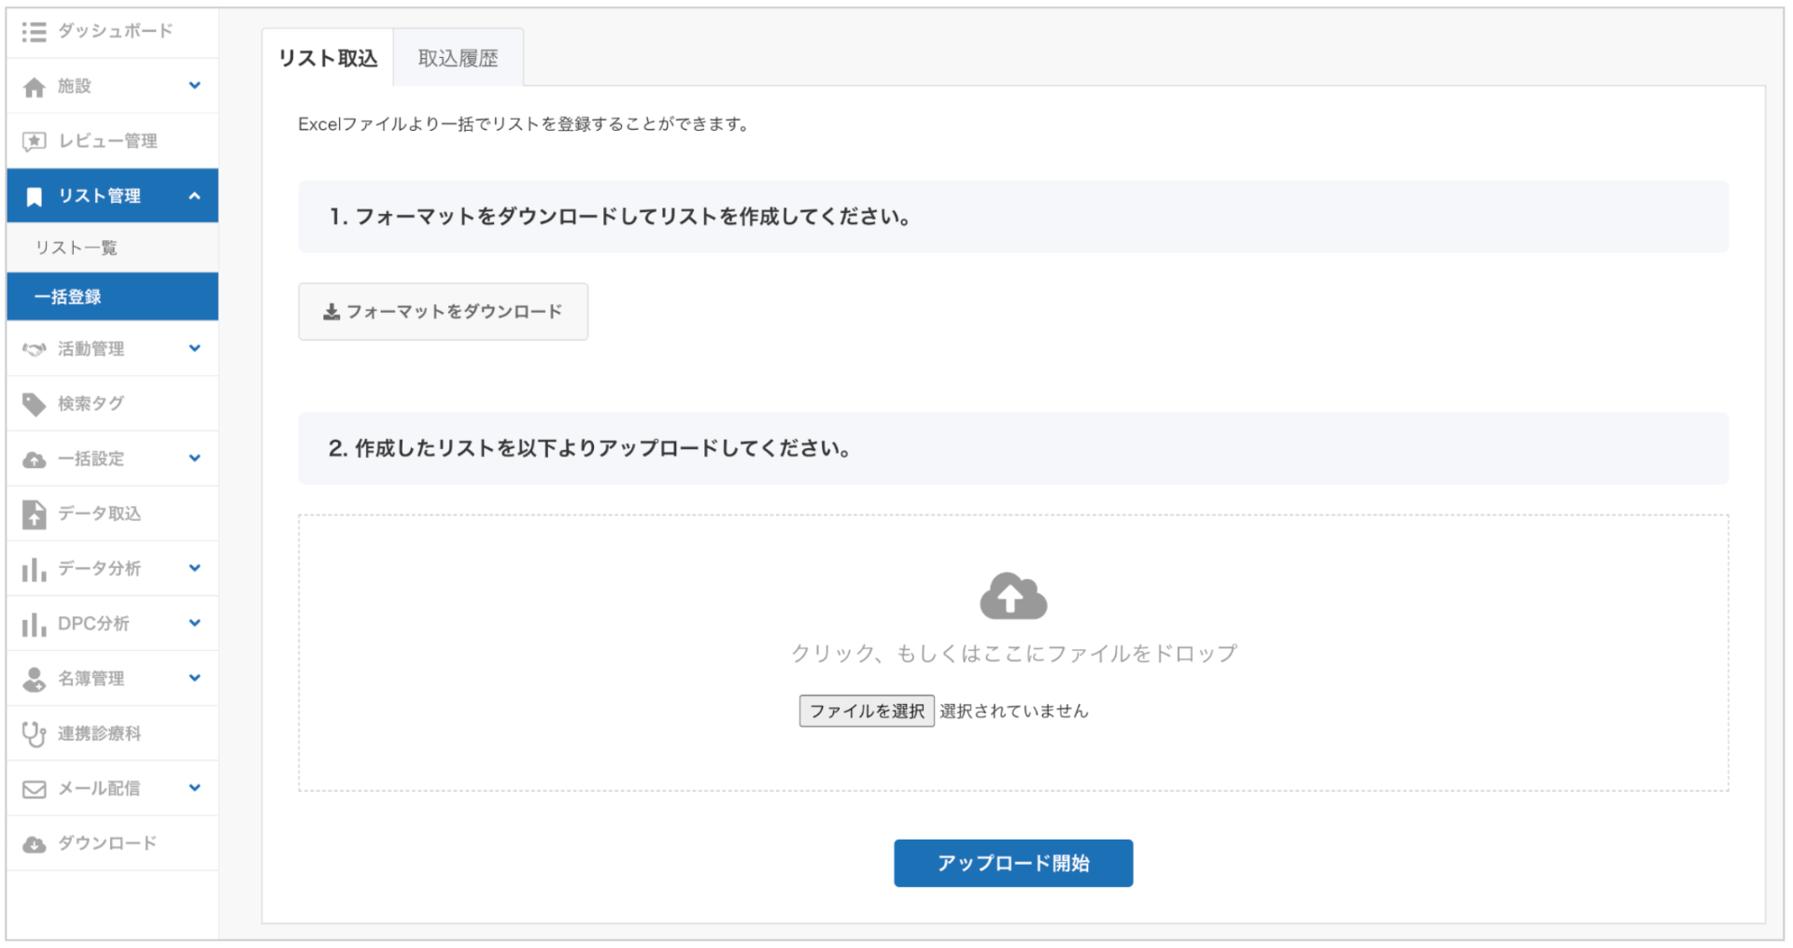Image resolution: width=1793 pixels, height=948 pixels.
Task: Click the bar chart icon for データ分析
Action: click(35, 568)
